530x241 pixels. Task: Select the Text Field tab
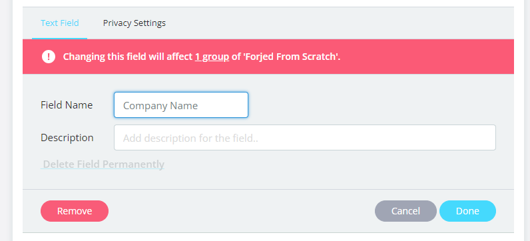coord(59,23)
